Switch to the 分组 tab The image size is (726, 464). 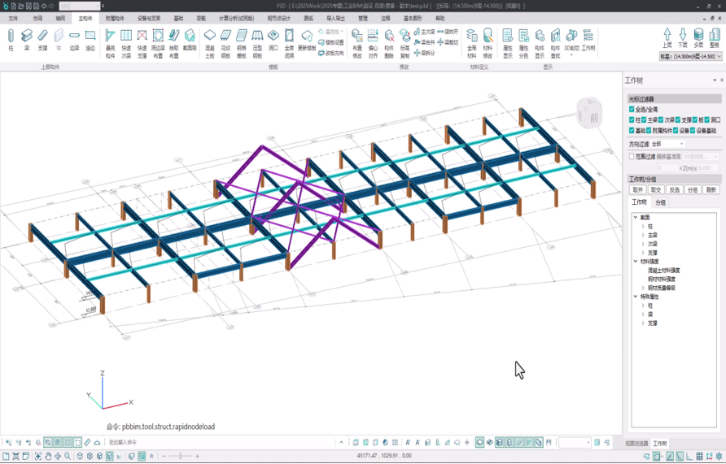(660, 202)
